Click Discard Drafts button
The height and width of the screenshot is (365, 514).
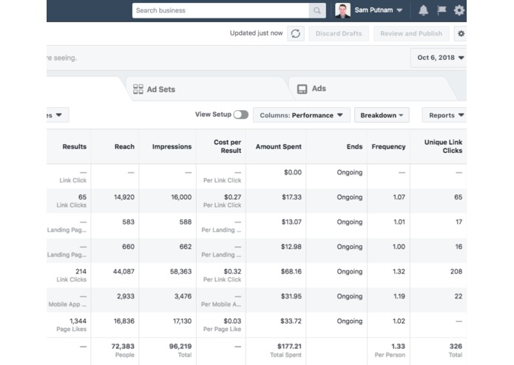pyautogui.click(x=339, y=33)
